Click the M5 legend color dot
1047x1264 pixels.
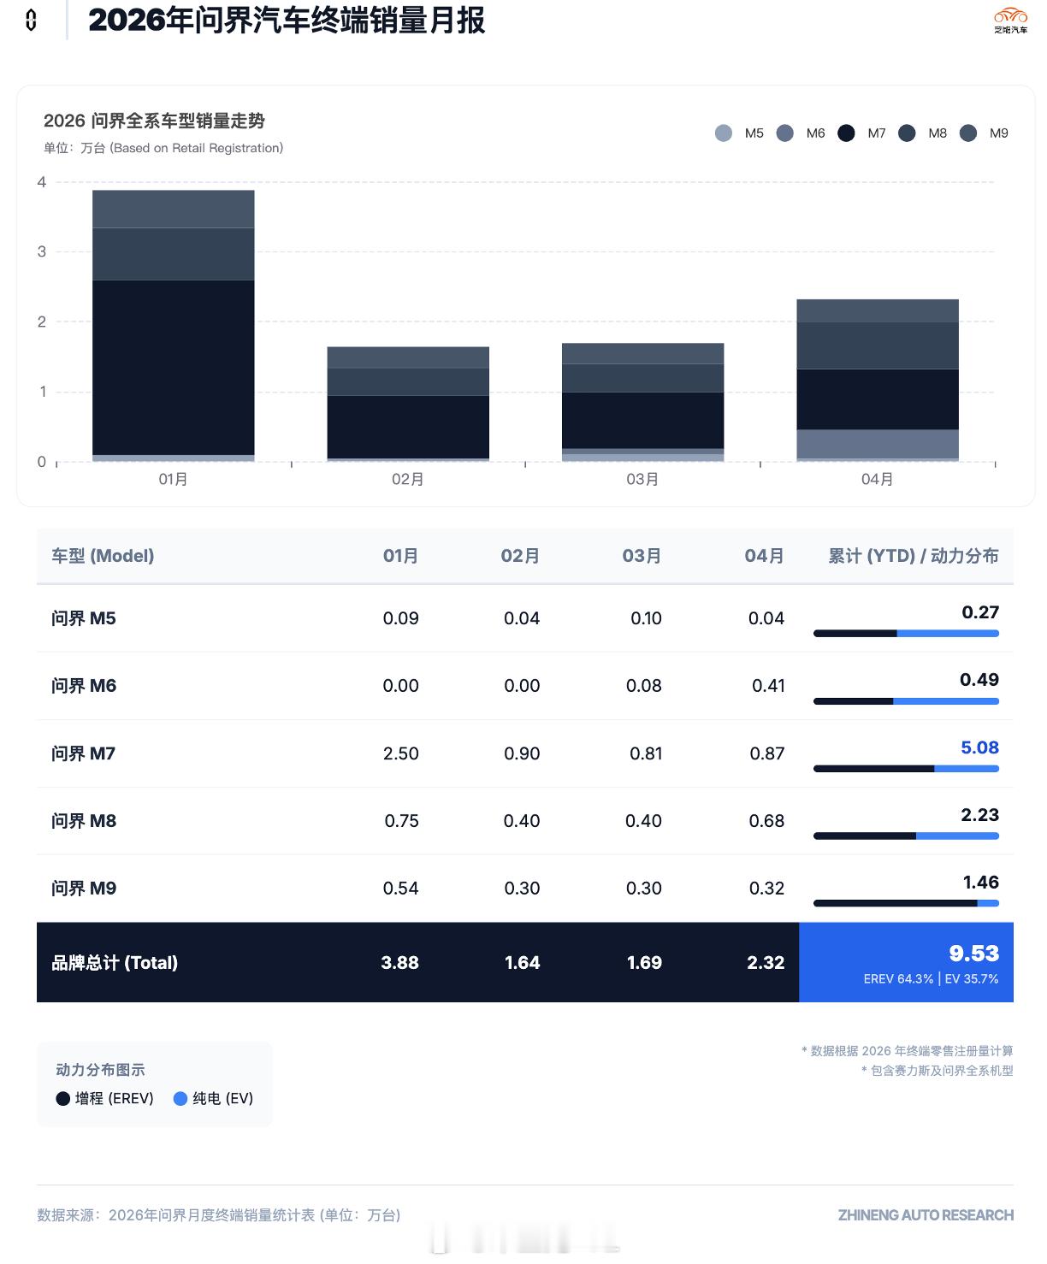[724, 133]
